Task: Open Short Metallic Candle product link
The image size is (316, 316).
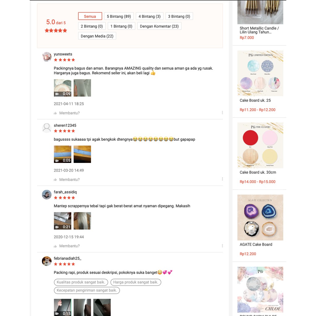Action: click(259, 30)
